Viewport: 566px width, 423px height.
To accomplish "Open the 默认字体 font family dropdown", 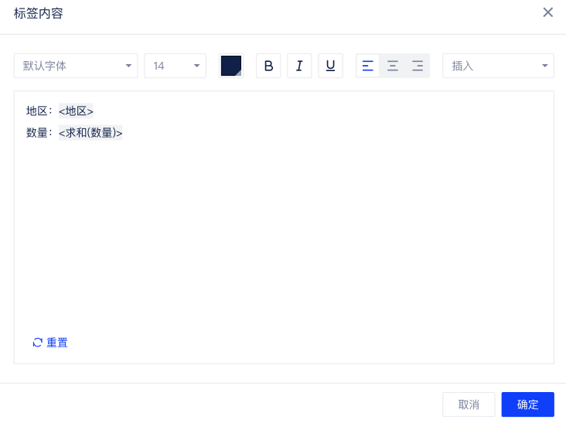I will (76, 66).
